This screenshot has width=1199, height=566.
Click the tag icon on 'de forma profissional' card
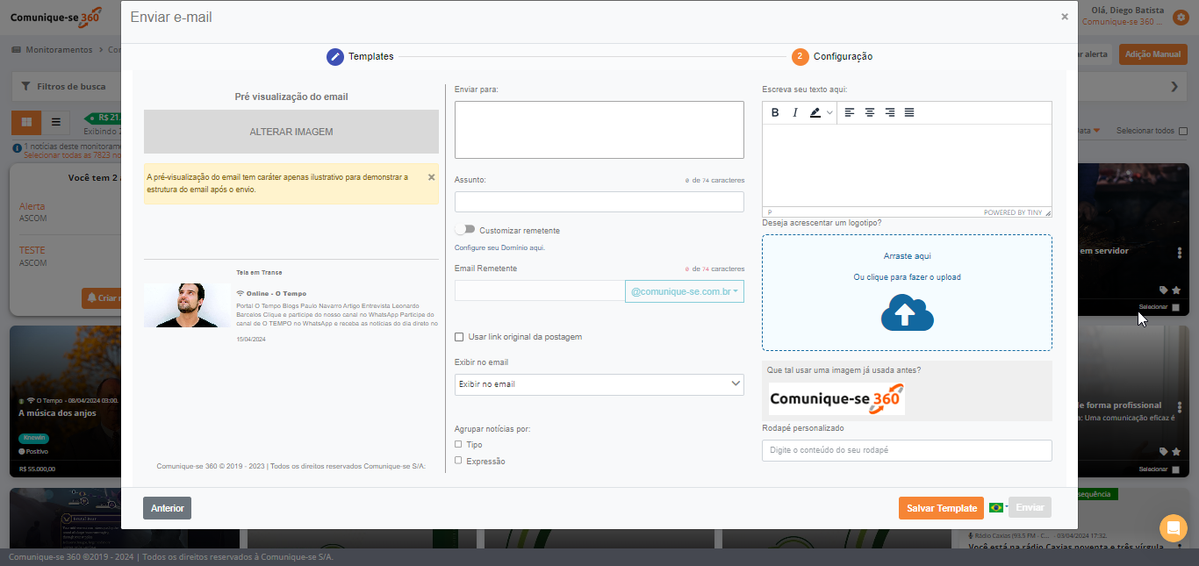point(1164,452)
